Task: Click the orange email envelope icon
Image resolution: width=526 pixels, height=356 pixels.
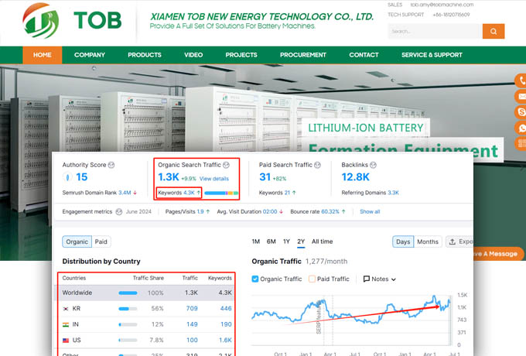Action: pyautogui.click(x=521, y=96)
